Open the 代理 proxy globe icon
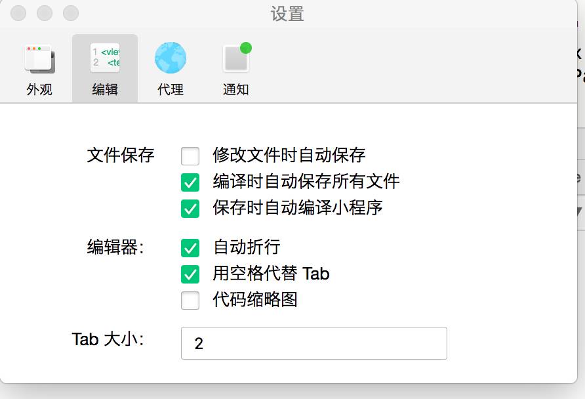 pos(171,58)
